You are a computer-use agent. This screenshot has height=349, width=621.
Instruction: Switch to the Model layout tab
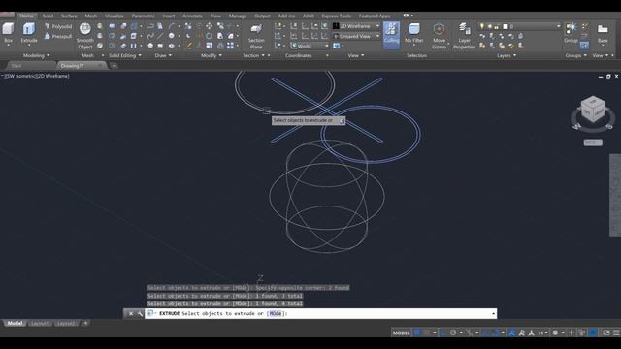(15, 323)
